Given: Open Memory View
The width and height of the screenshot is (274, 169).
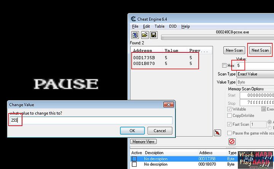Looking at the screenshot, I should click(x=143, y=141).
